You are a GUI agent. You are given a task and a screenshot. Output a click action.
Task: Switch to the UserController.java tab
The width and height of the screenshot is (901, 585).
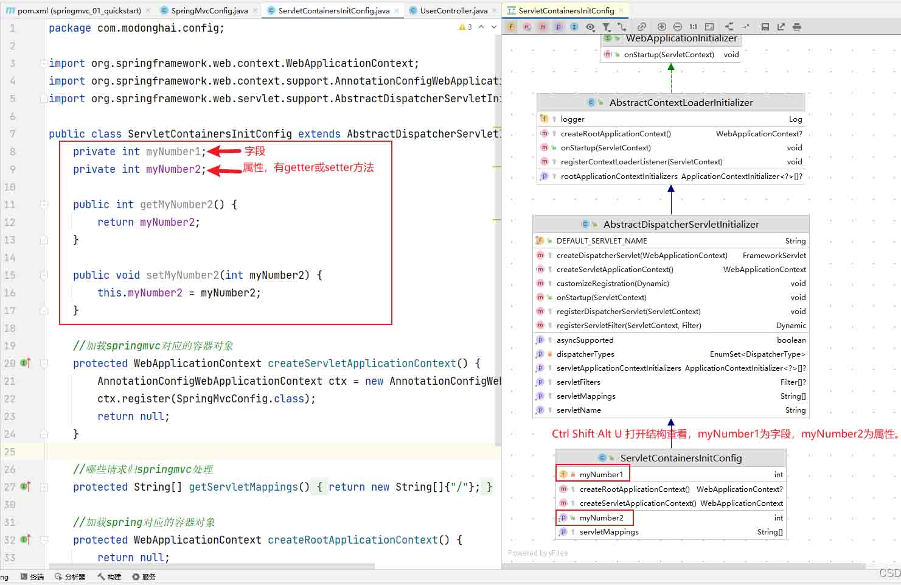453,10
